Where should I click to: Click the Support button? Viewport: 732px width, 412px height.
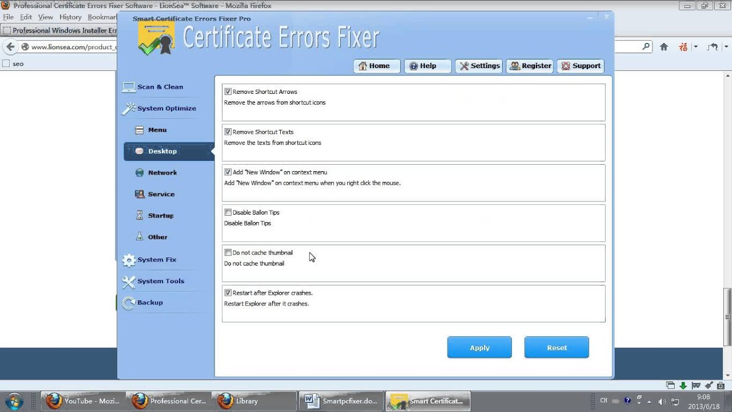click(580, 66)
